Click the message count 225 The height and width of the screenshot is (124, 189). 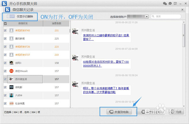56,38
